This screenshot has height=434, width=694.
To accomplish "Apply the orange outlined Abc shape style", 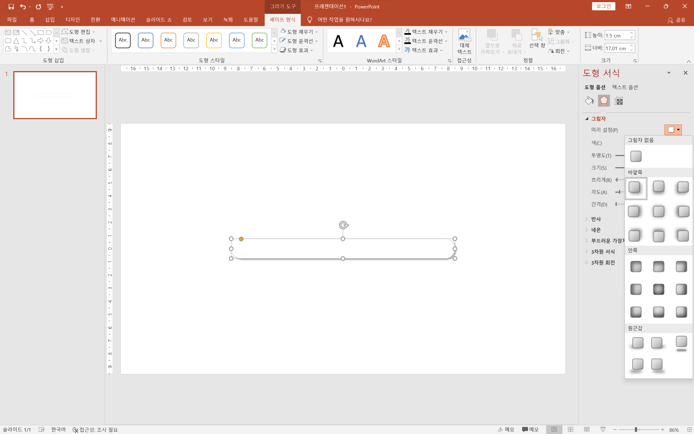I will point(168,40).
